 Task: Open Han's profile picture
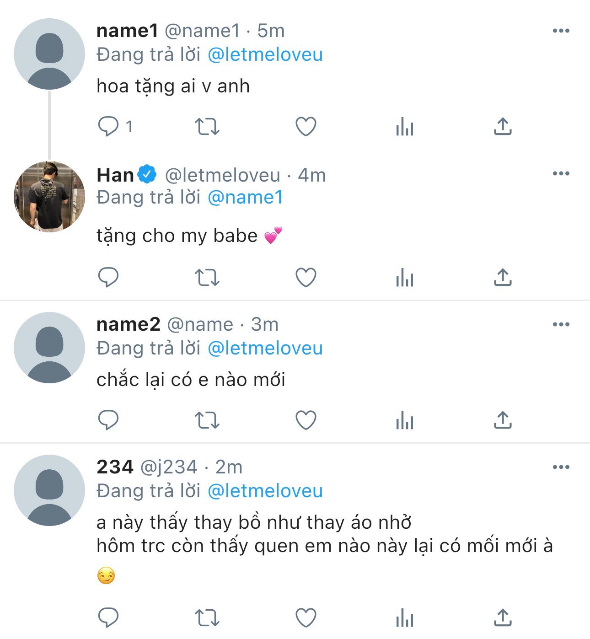click(x=49, y=197)
